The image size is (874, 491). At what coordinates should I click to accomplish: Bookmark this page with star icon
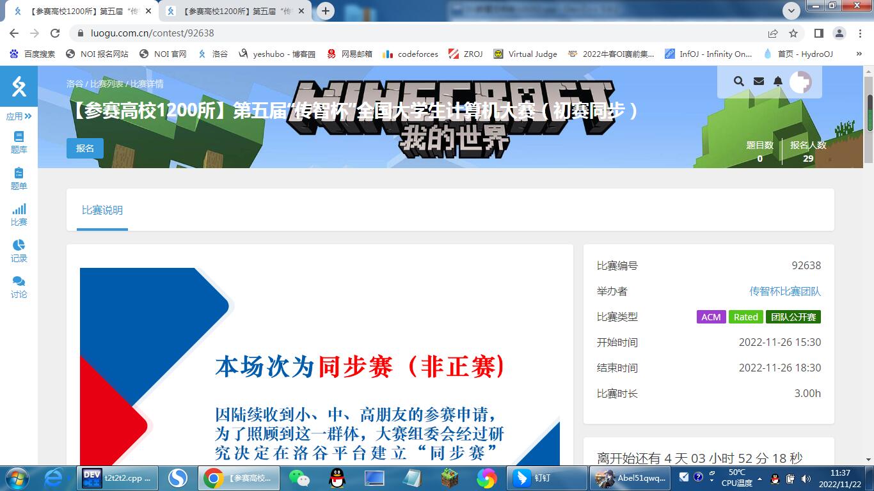pyautogui.click(x=793, y=33)
